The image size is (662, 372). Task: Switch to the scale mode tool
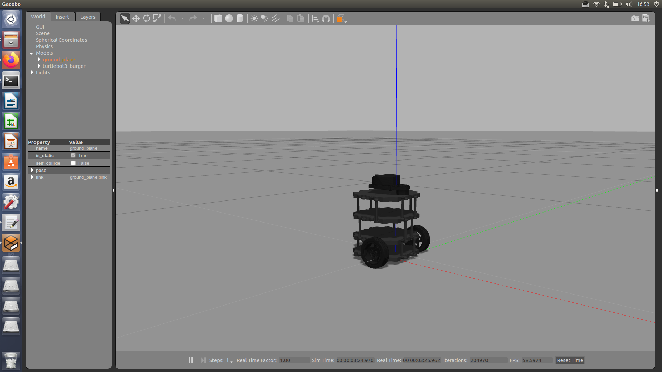[x=157, y=18]
